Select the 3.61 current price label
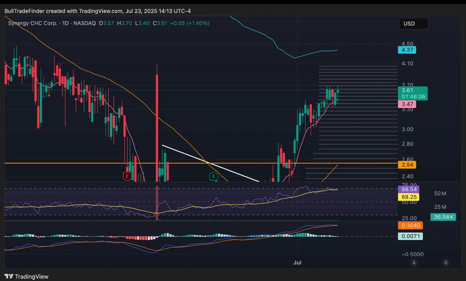466x281 pixels. pyautogui.click(x=413, y=93)
